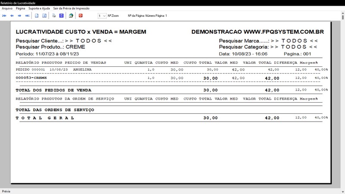345x194 pixels.
Task: Click the Pesquisar Categoria line
Action: click(x=268, y=47)
